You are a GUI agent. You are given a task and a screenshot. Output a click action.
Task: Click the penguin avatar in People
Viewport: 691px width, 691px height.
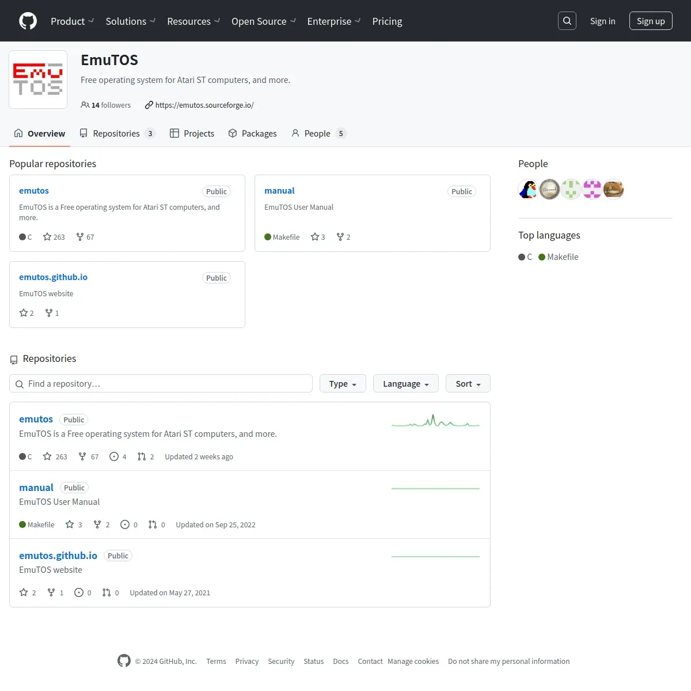tap(528, 189)
